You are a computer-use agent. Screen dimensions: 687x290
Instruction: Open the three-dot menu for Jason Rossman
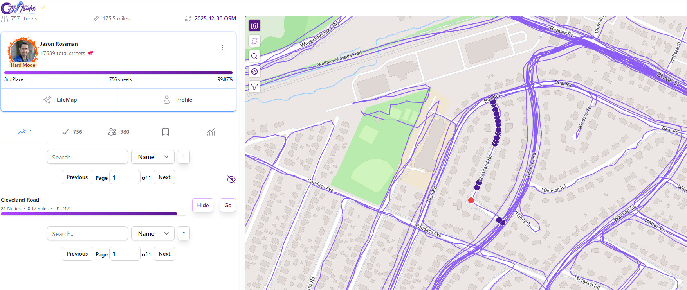[222, 48]
